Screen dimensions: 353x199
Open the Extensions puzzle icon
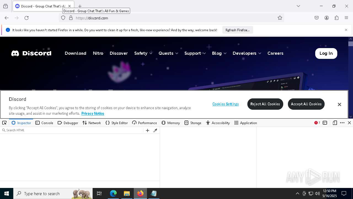click(336, 18)
